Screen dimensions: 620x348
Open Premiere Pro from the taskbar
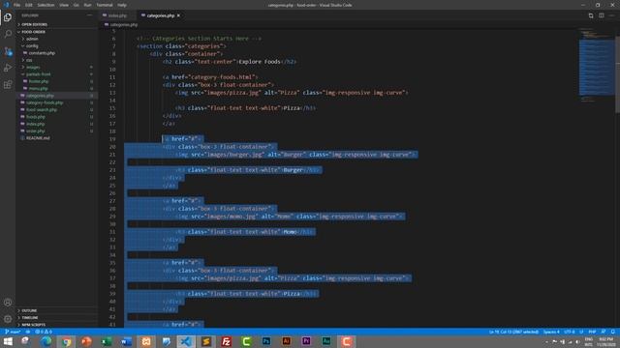pos(306,341)
